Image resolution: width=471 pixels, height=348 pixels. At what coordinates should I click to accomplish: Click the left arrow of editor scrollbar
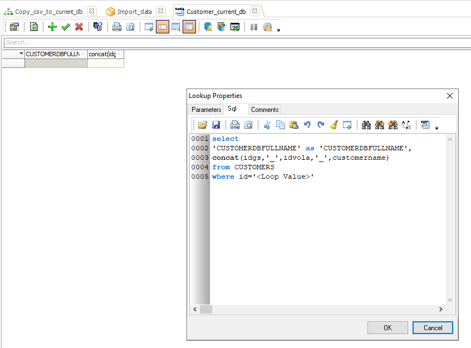coord(195,309)
